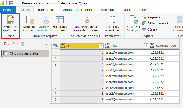Click the Id cell with value 6
Viewport: 183px width, 108px height.
click(x=82, y=82)
